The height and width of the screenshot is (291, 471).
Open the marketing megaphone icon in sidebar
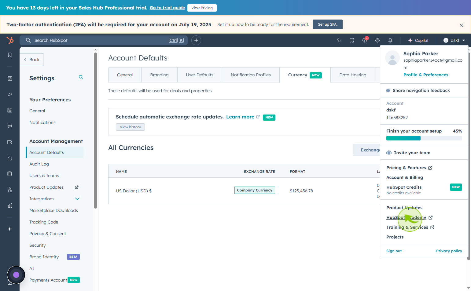click(x=10, y=94)
